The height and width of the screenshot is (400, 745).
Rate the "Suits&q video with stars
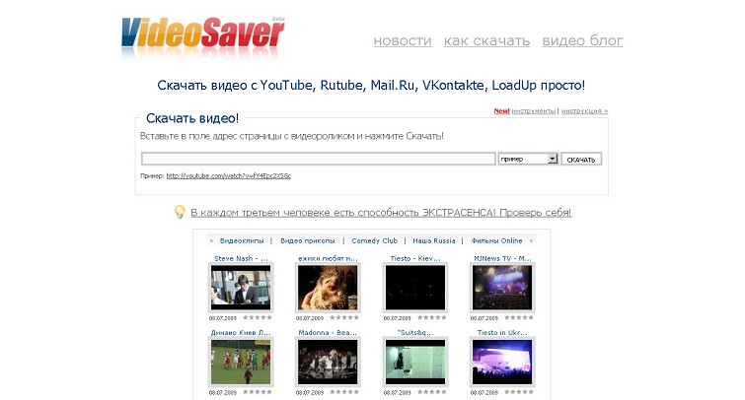[x=432, y=392]
